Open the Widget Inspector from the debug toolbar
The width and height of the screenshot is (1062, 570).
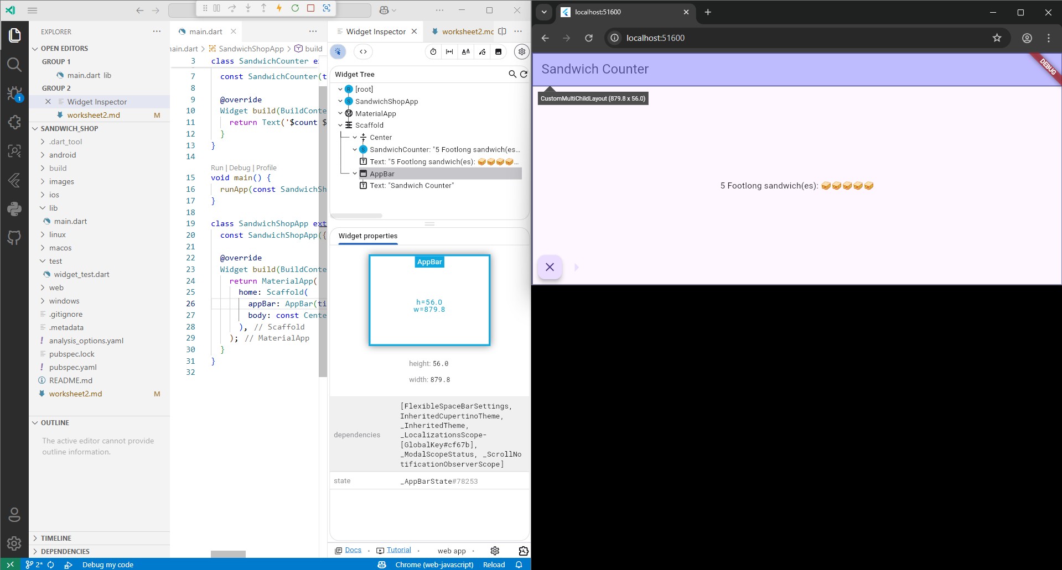327,8
